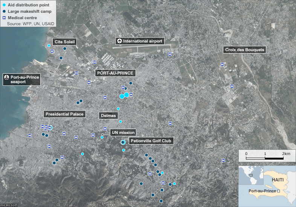Image resolution: width=296 pixels, height=207 pixels.
Task: Select the Cite Soleil label
Action: click(65, 41)
